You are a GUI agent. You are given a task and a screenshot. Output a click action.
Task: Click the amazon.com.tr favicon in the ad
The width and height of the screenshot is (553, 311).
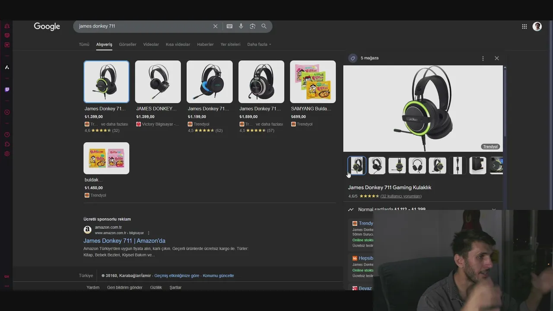(87, 230)
